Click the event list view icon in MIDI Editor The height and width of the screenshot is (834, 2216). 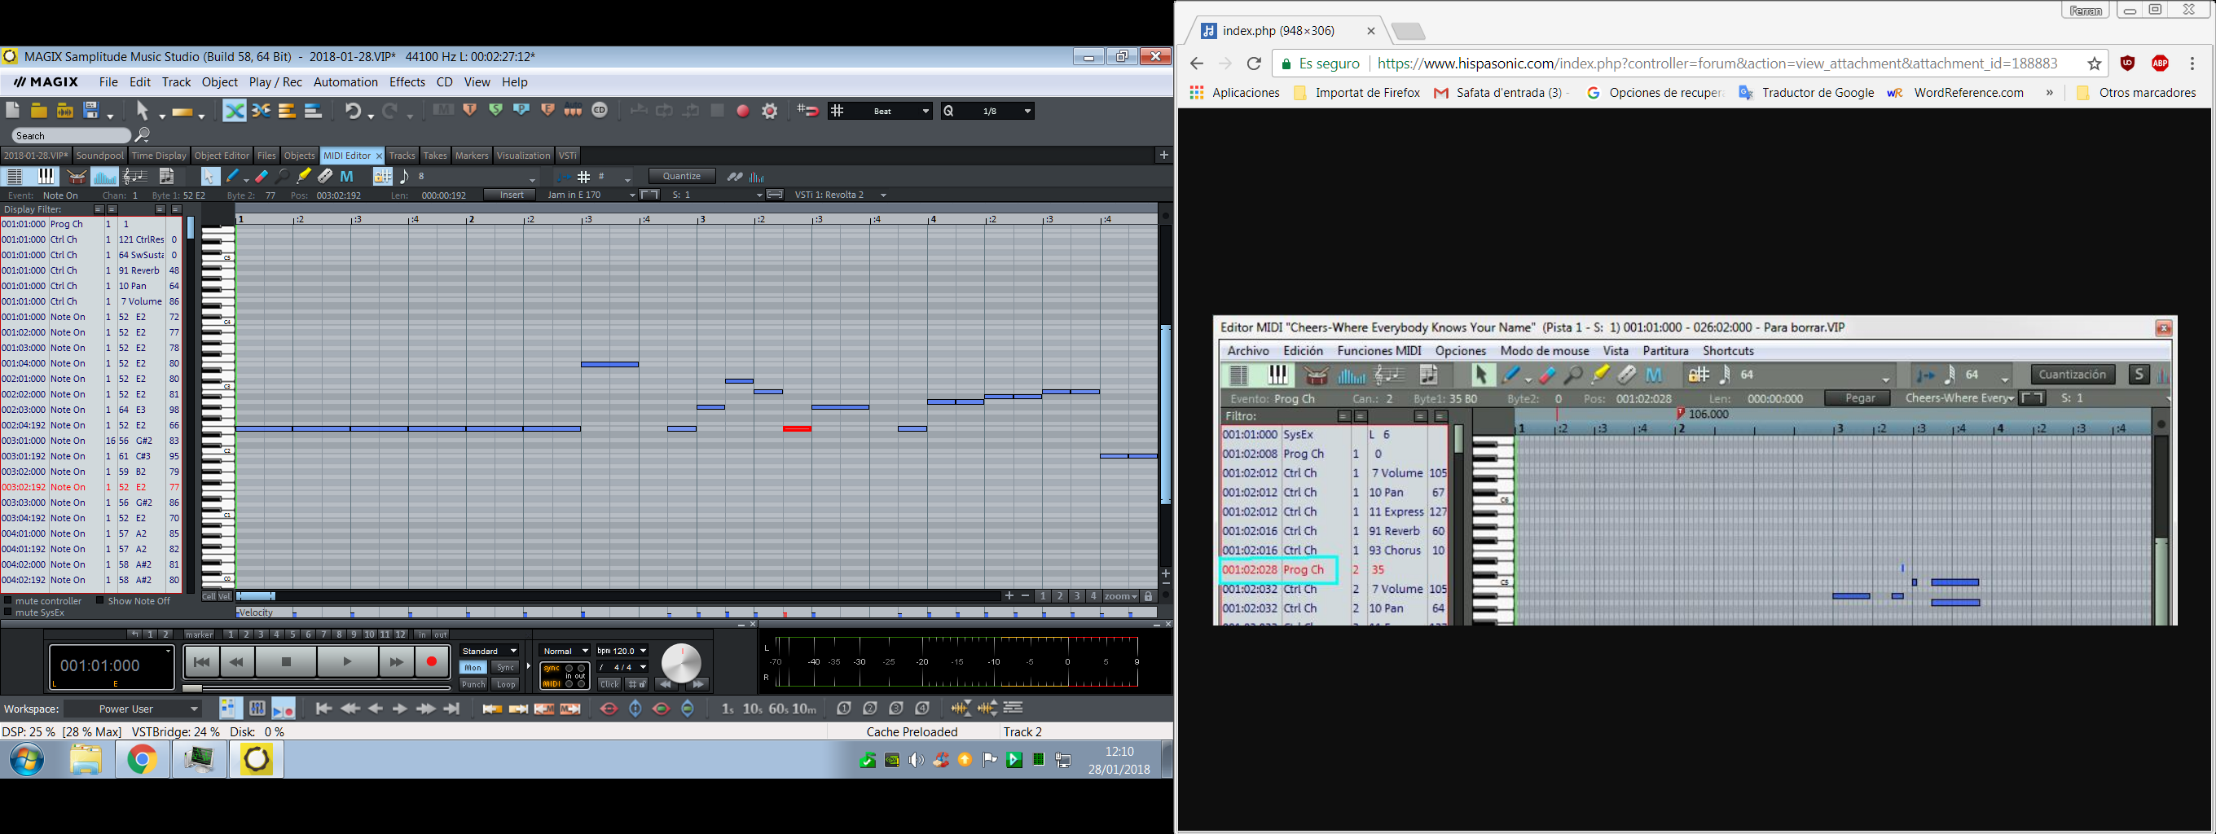[14, 176]
